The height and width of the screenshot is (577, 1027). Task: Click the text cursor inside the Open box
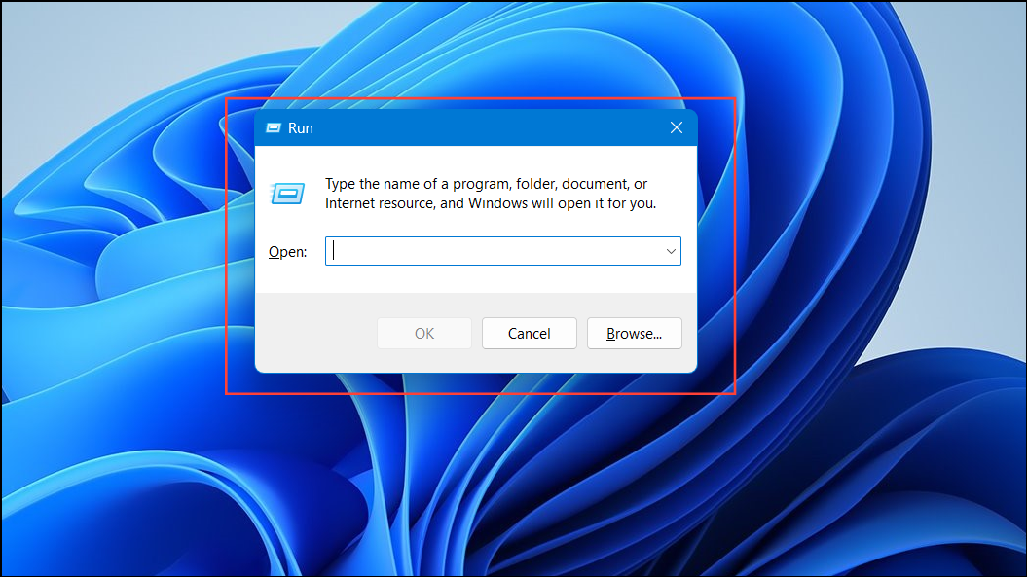pyautogui.click(x=334, y=251)
